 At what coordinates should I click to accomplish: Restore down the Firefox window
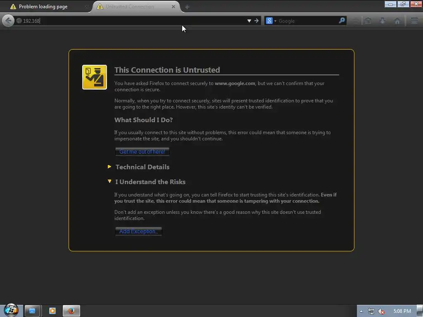tap(403, 4)
